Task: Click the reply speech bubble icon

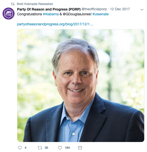Action: point(20,148)
